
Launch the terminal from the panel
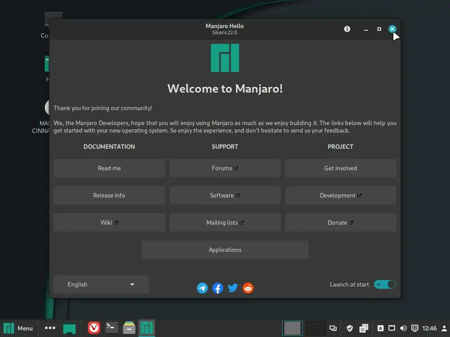[111, 328]
